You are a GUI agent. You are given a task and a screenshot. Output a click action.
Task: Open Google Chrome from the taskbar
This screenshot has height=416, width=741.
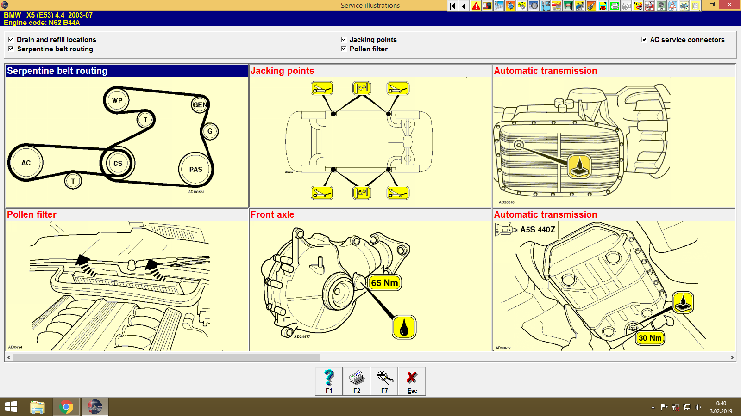pyautogui.click(x=66, y=407)
